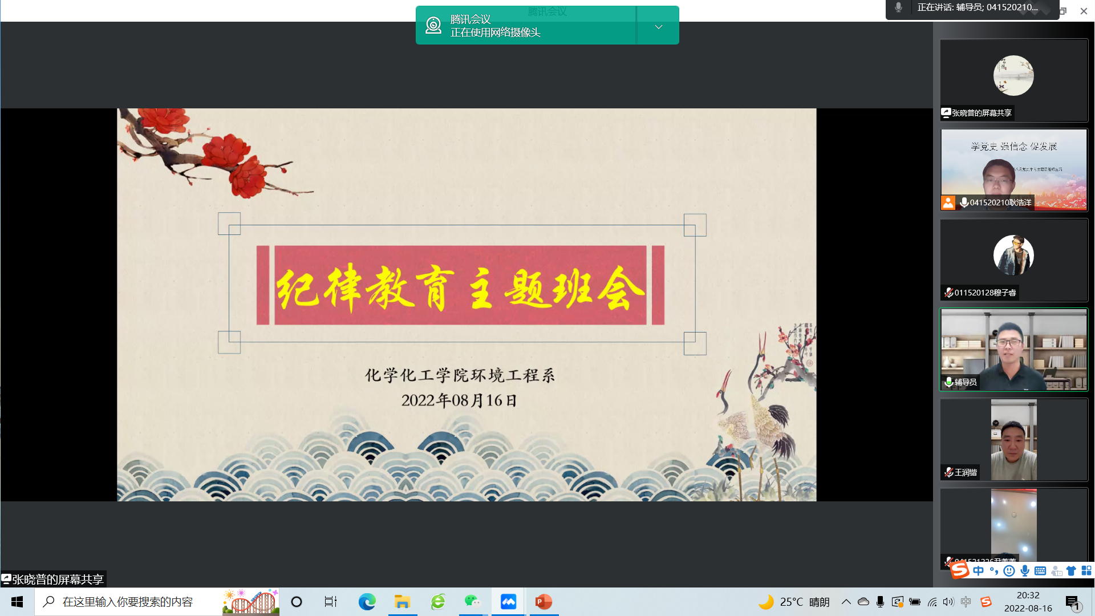This screenshot has height=616, width=1095.
Task: Click mic icon next to 041520210耿浩洋
Action: tap(964, 202)
